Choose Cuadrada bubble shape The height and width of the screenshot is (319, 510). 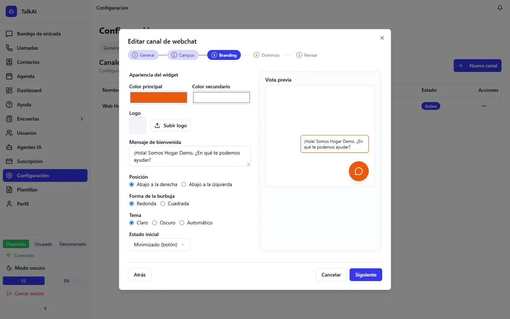[x=163, y=203]
